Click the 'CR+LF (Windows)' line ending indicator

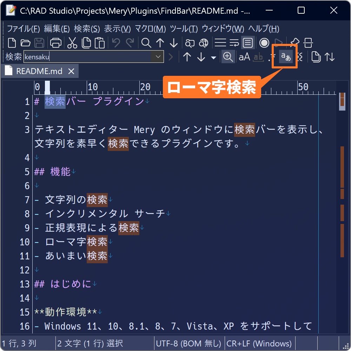259,343
